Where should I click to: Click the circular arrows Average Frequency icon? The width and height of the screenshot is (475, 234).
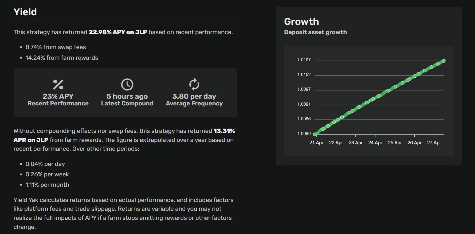194,85
